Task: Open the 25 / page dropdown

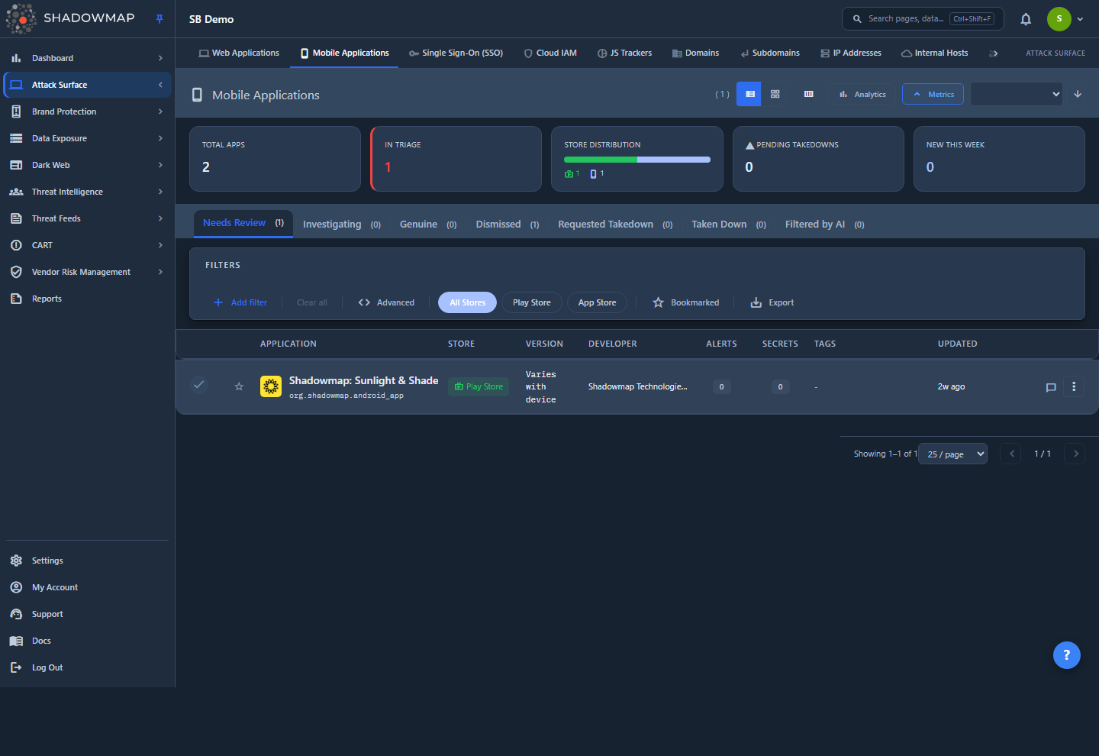Action: (953, 454)
